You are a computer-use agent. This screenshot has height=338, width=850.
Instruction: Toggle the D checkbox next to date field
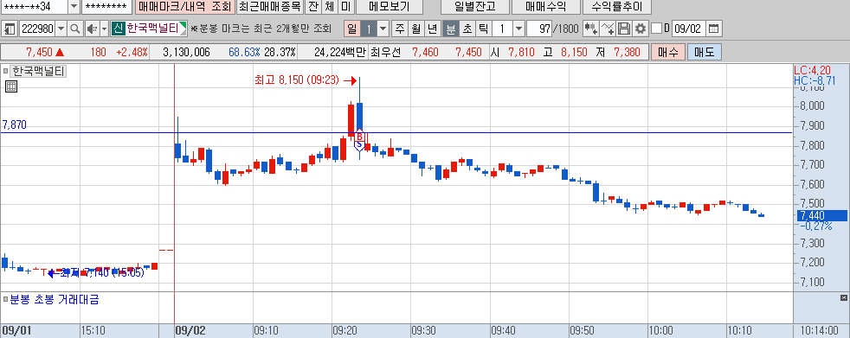[x=656, y=29]
